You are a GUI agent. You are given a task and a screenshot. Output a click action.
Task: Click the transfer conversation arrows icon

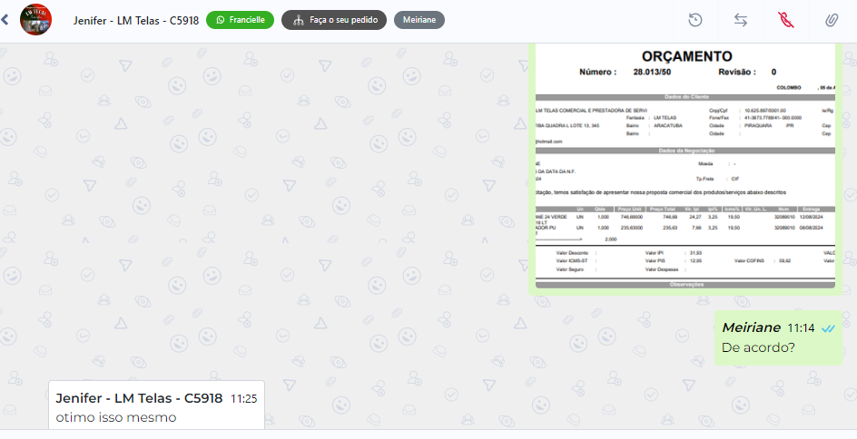click(x=741, y=20)
